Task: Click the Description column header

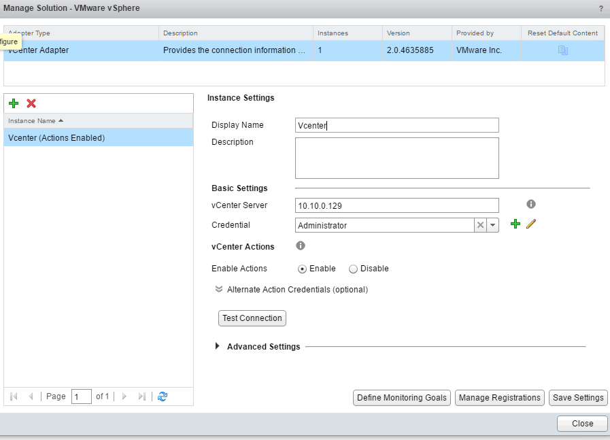Action: tap(236, 33)
